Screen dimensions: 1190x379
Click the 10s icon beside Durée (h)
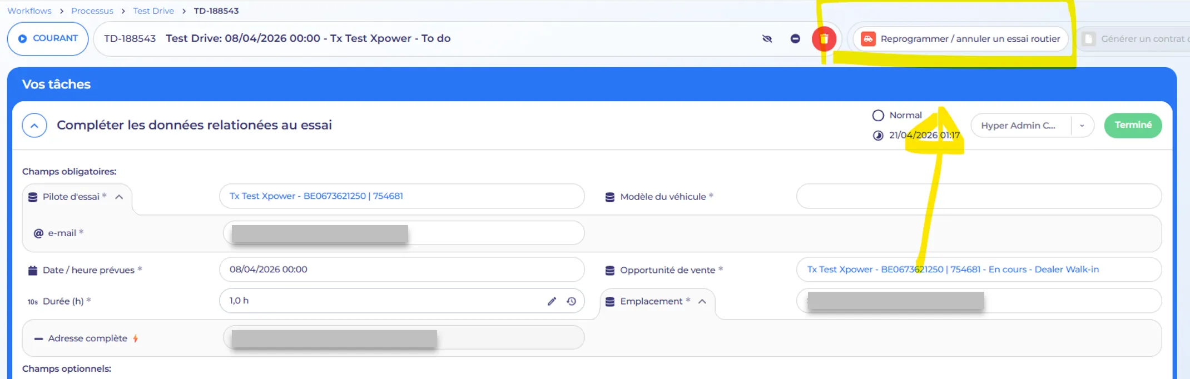pos(33,302)
